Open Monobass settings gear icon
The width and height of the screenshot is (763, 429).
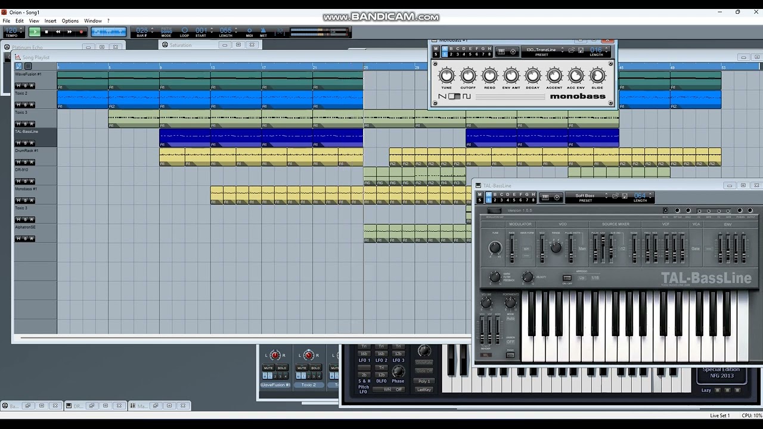513,52
